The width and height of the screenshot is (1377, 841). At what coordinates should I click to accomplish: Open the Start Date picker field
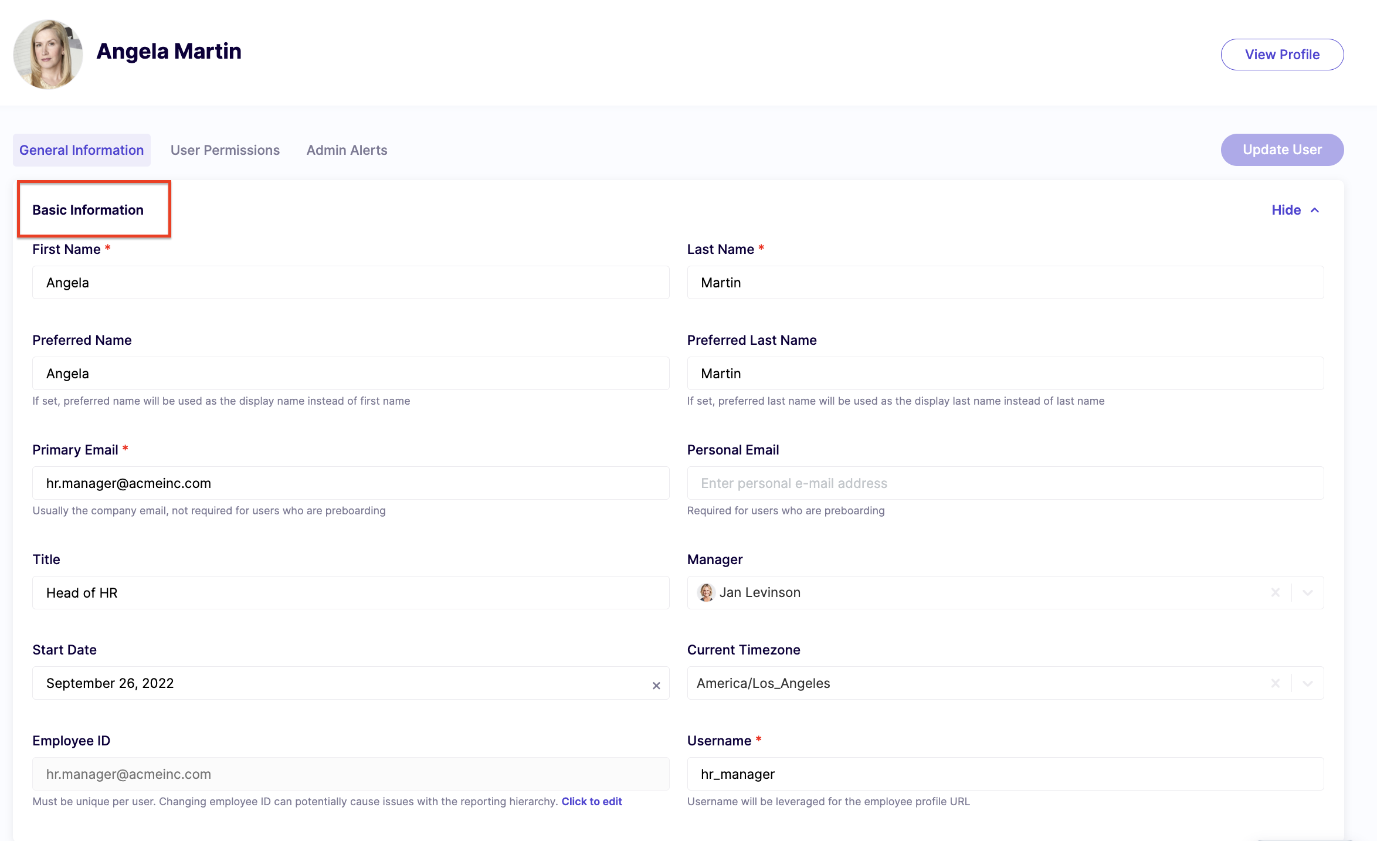[351, 683]
